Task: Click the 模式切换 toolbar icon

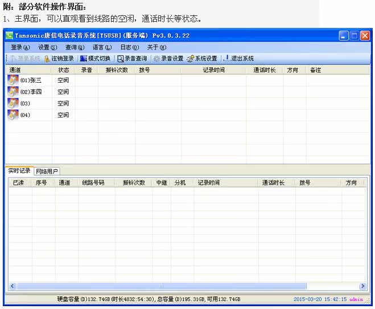Action: pyautogui.click(x=83, y=59)
